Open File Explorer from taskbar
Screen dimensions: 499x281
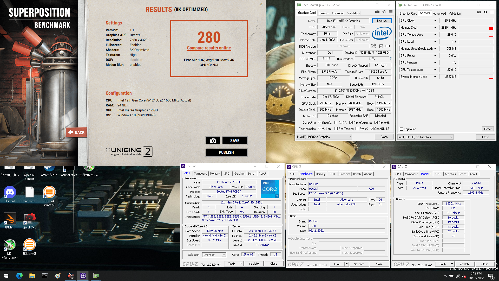click(32, 276)
